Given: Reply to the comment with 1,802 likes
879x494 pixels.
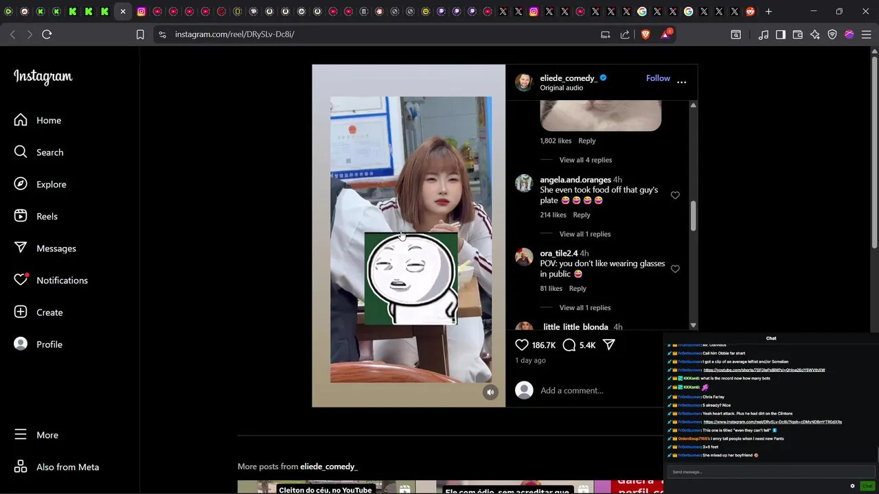Looking at the screenshot, I should pyautogui.click(x=586, y=141).
